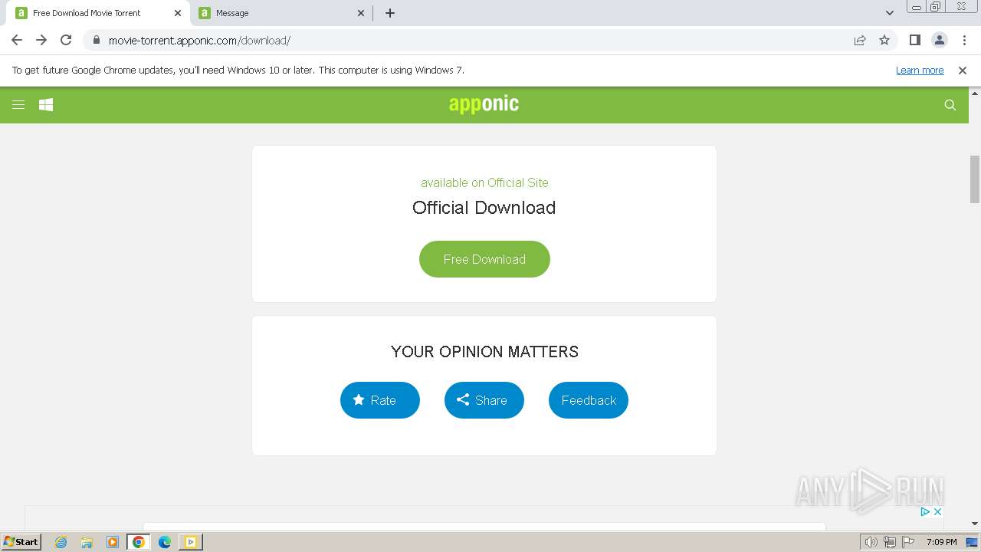This screenshot has height=552, width=981.
Task: Open the yellow play-icon app in the taskbar
Action: [x=190, y=542]
